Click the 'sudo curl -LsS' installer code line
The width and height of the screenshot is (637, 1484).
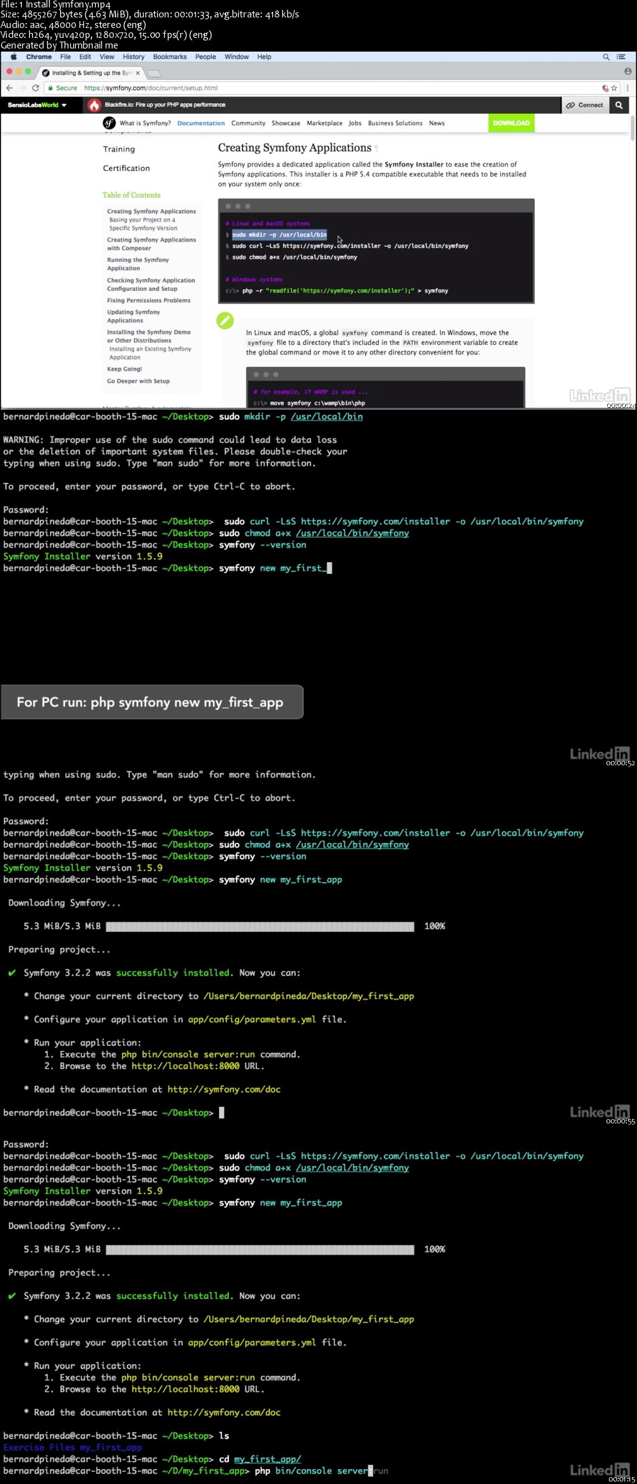[350, 246]
